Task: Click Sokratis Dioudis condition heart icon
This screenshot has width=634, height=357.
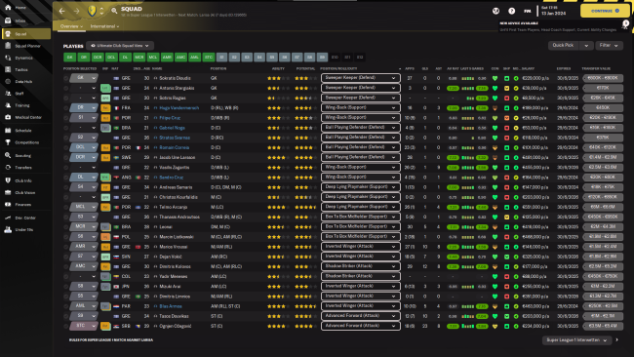Action: click(x=495, y=78)
